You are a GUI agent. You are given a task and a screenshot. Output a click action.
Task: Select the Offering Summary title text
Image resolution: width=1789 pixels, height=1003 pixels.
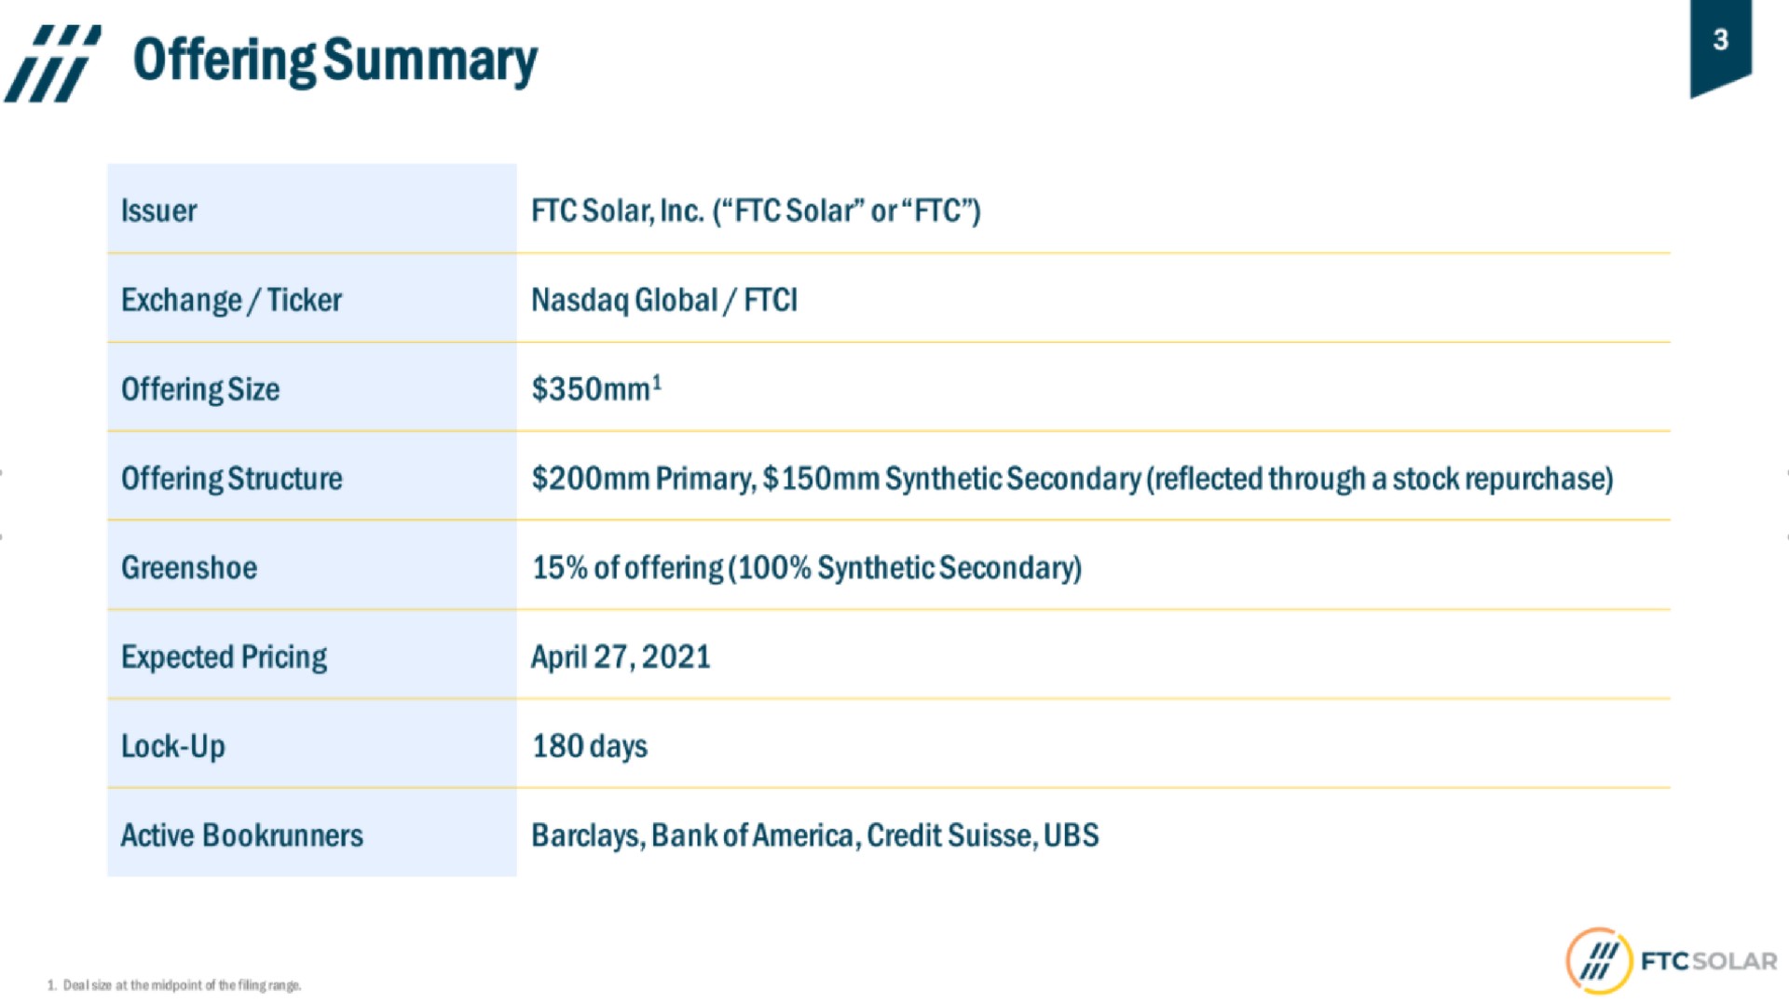coord(335,61)
